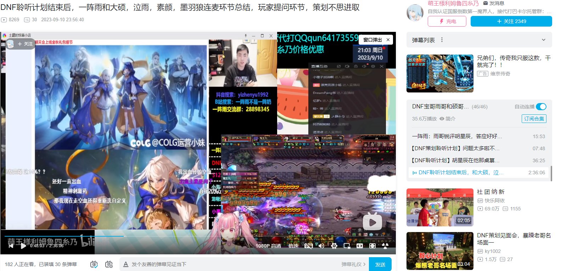Seek on the video progress bar
The width and height of the screenshot is (572, 271).
(198, 236)
